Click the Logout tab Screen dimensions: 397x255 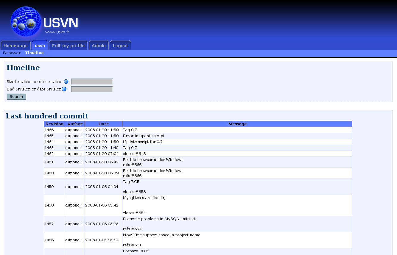[120, 46]
